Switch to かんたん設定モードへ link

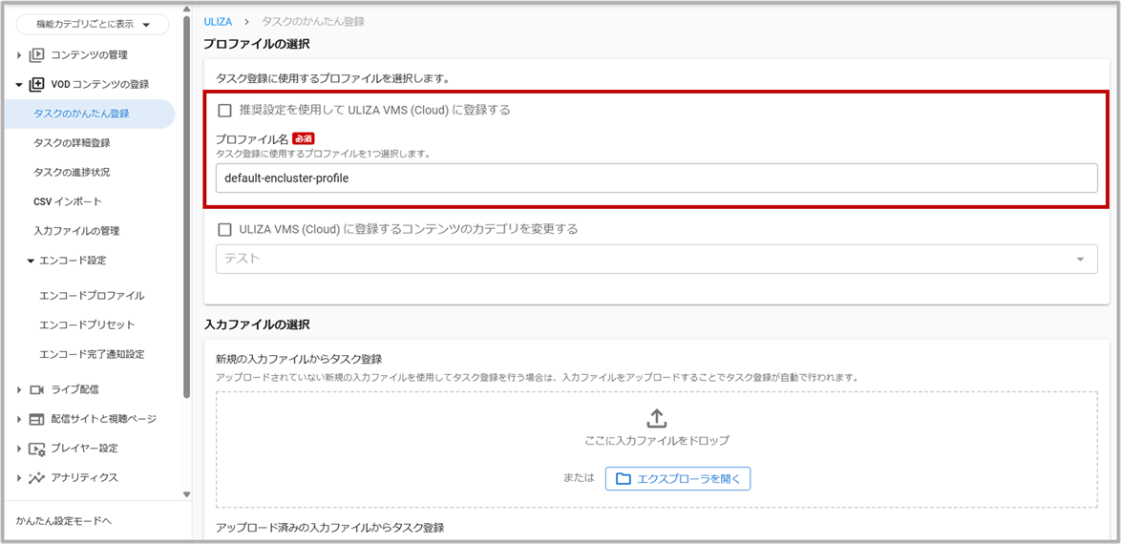pyautogui.click(x=64, y=521)
